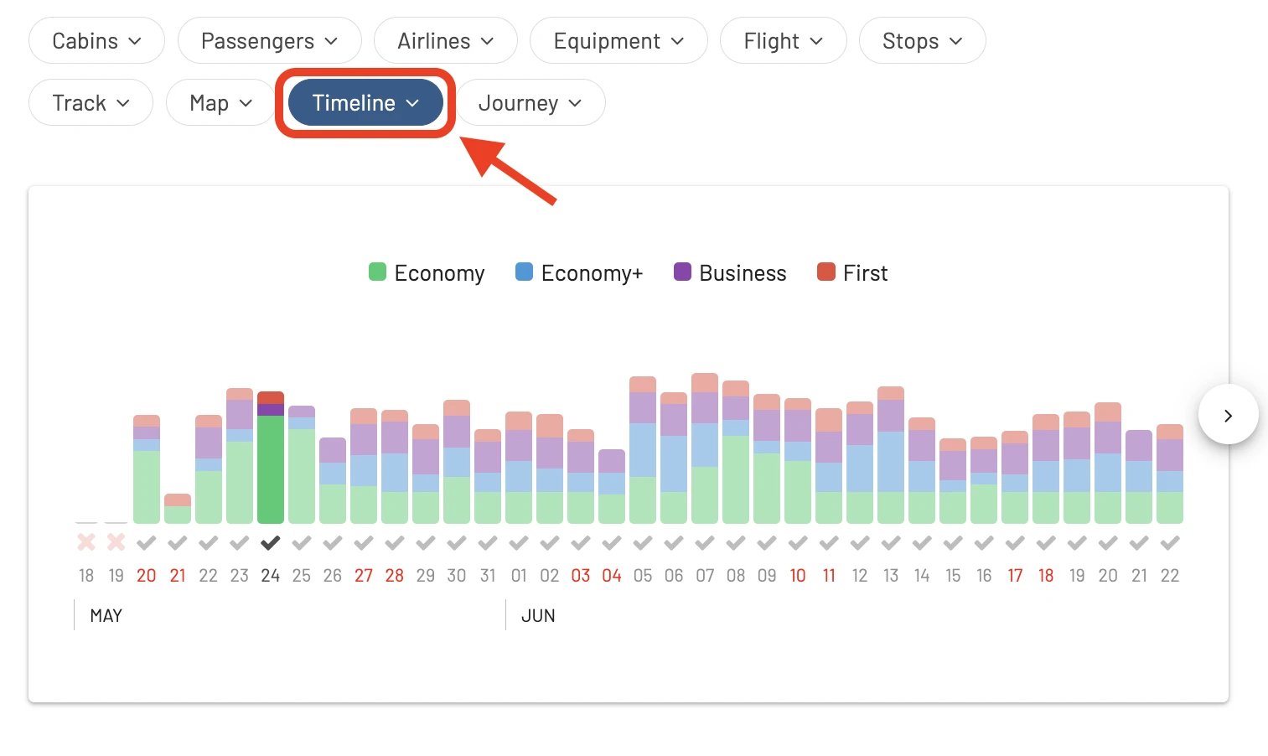Select the highlighted May 24 bar

(270, 458)
